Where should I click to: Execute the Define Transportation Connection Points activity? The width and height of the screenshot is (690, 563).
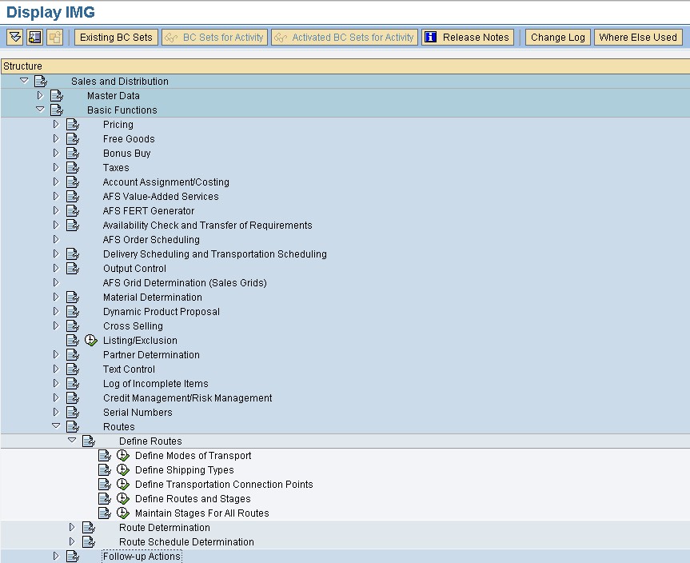point(122,484)
